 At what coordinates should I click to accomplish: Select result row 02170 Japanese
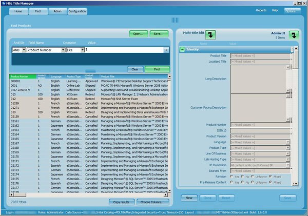[89, 156]
